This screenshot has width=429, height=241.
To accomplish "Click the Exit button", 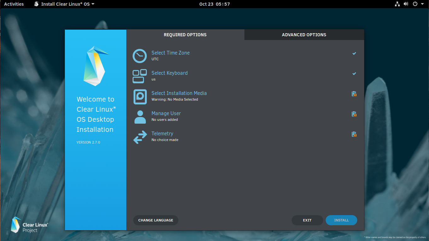I will pos(307,220).
